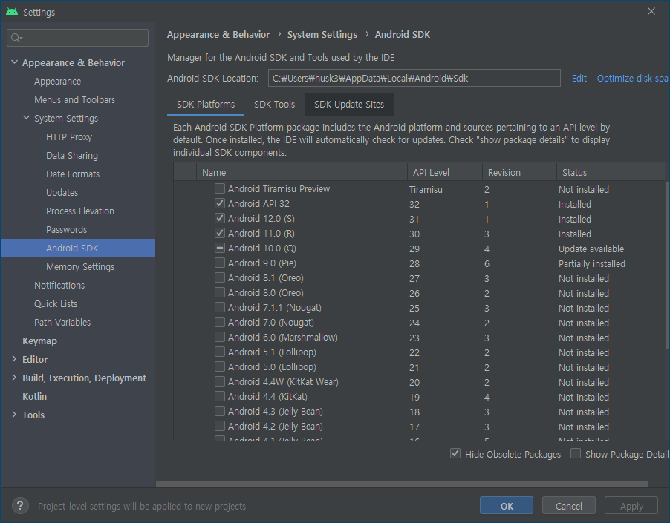This screenshot has height=523, width=670.
Task: Uncheck Android 12.0 (S) checkbox
Action: point(220,218)
